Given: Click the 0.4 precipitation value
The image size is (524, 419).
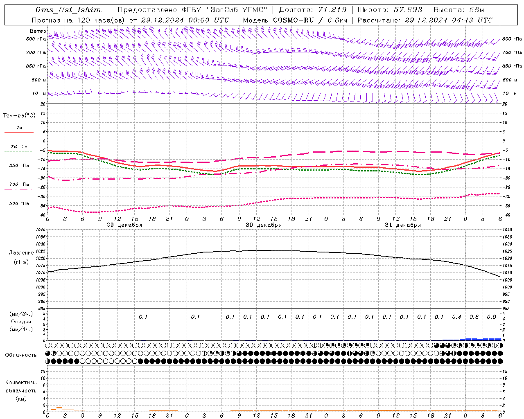Looking at the screenshot, I should pos(456,317).
